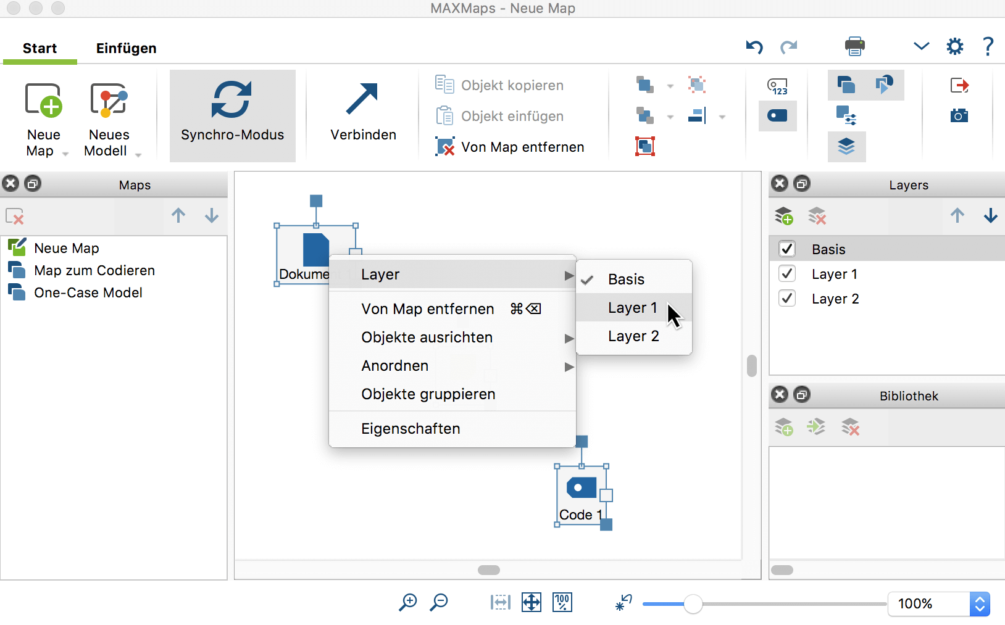The height and width of the screenshot is (625, 1005).
Task: Collapse the ribbon with the chevron
Action: [x=921, y=46]
